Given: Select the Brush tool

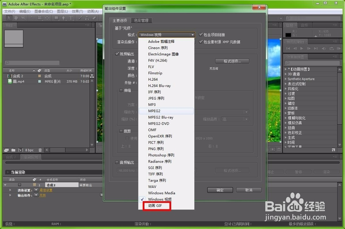Looking at the screenshot, I should (80, 18).
